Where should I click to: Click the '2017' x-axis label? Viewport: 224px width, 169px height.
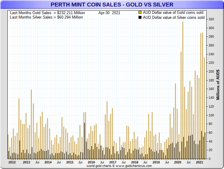[113, 162]
